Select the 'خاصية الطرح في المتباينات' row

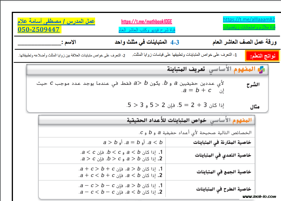(224, 189)
